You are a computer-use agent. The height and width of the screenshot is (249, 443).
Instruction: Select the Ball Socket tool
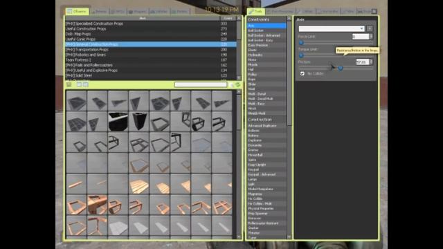click(266, 30)
